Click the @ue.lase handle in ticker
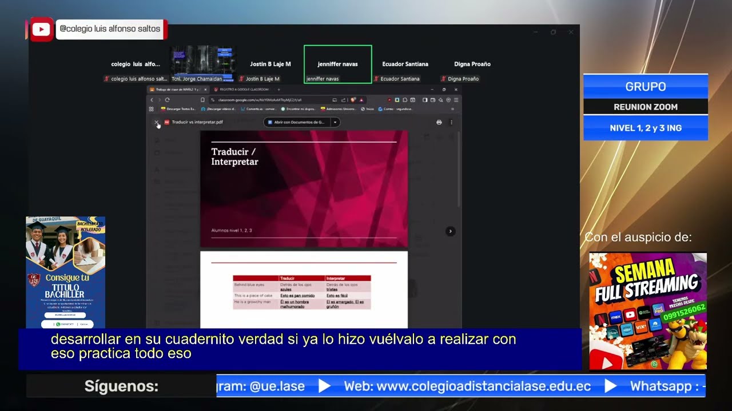Screen dimensions: 732x411 coord(277,386)
